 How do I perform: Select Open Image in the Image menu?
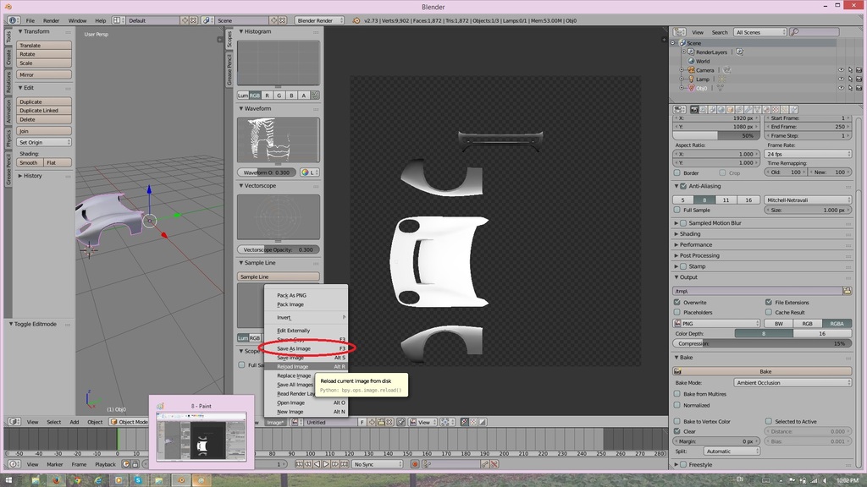[x=291, y=402]
